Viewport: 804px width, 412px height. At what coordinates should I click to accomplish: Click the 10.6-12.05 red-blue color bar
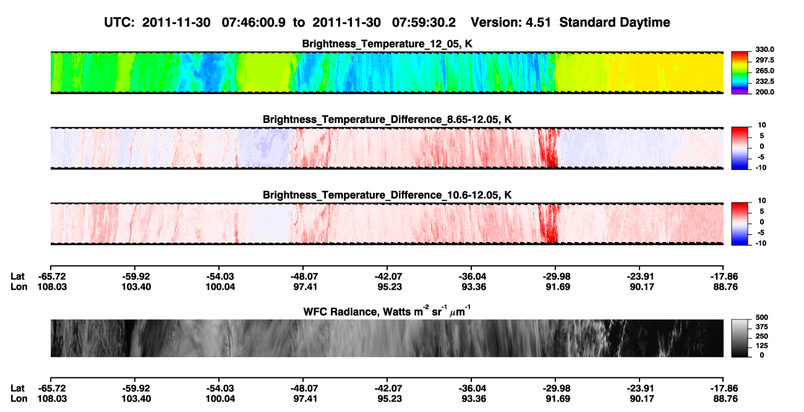[x=740, y=224]
